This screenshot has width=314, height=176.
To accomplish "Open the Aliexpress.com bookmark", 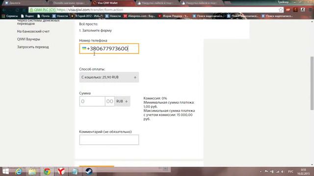I will [x=139, y=16].
